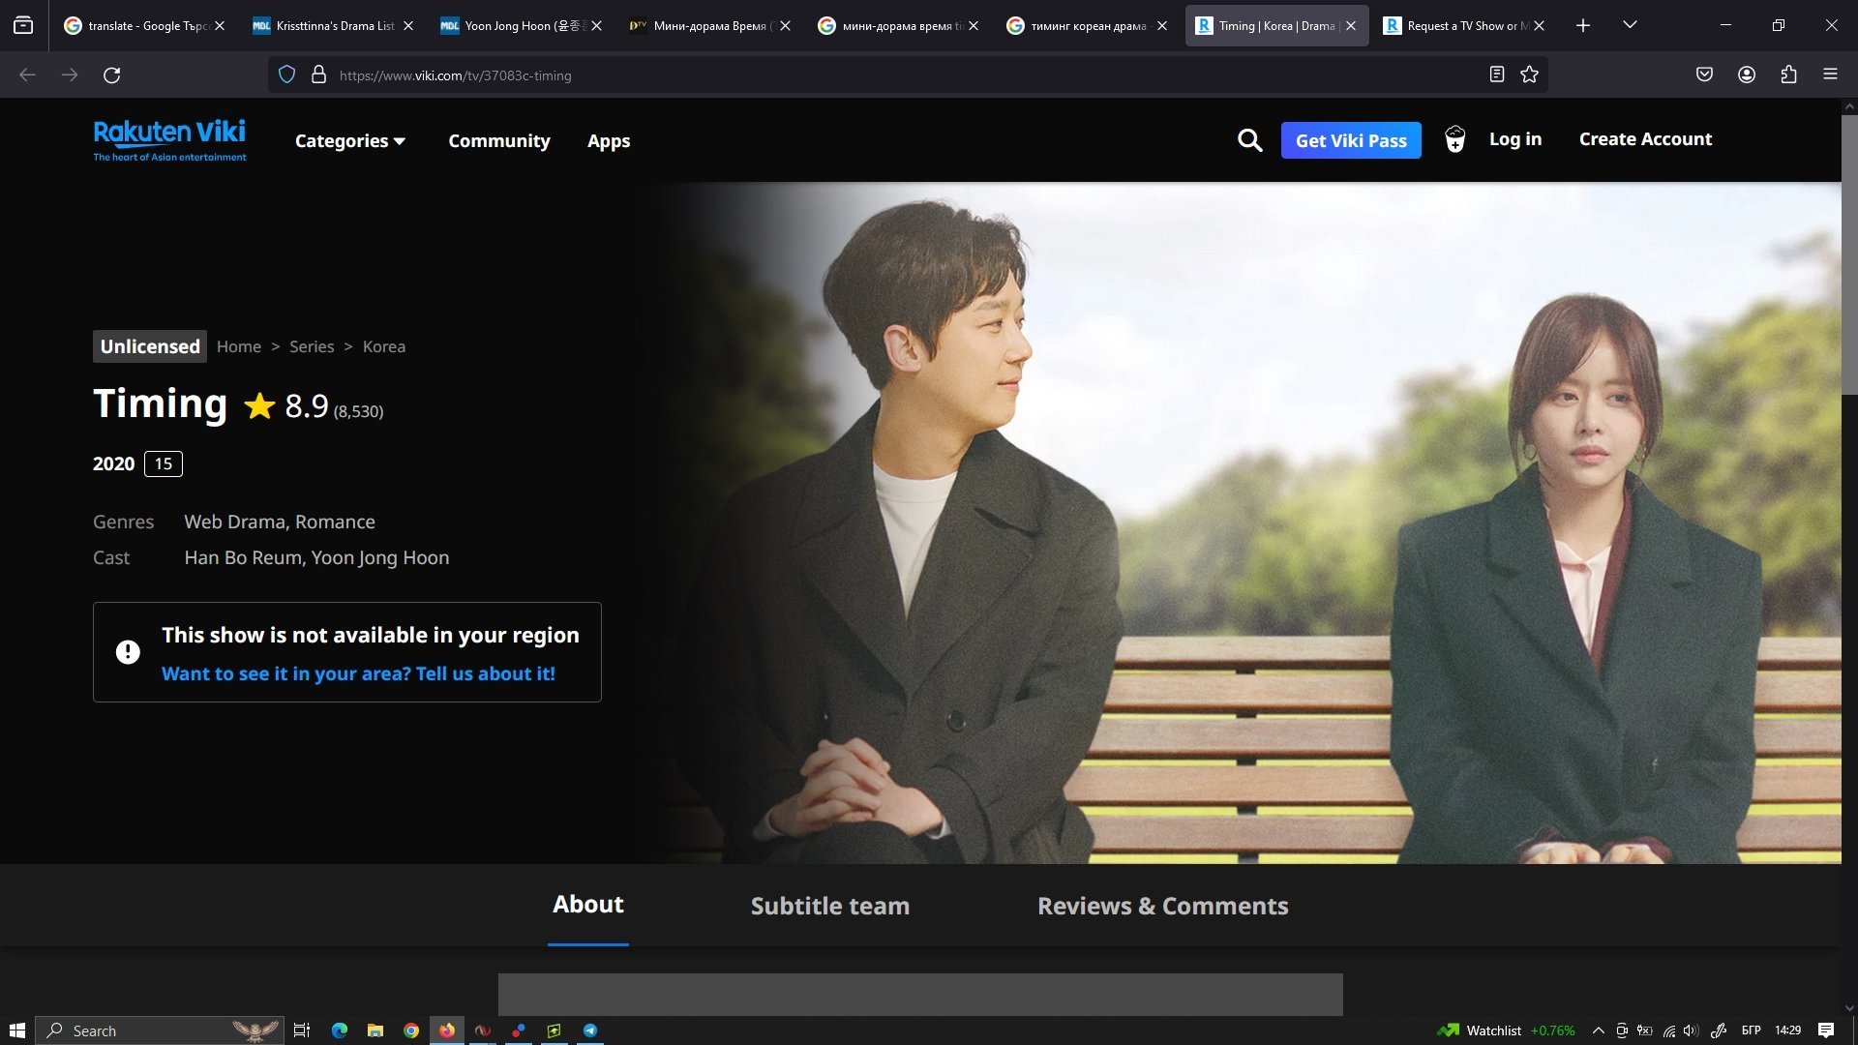Bookmark this page with the star icon
Viewport: 1858px width, 1045px height.
(x=1529, y=75)
